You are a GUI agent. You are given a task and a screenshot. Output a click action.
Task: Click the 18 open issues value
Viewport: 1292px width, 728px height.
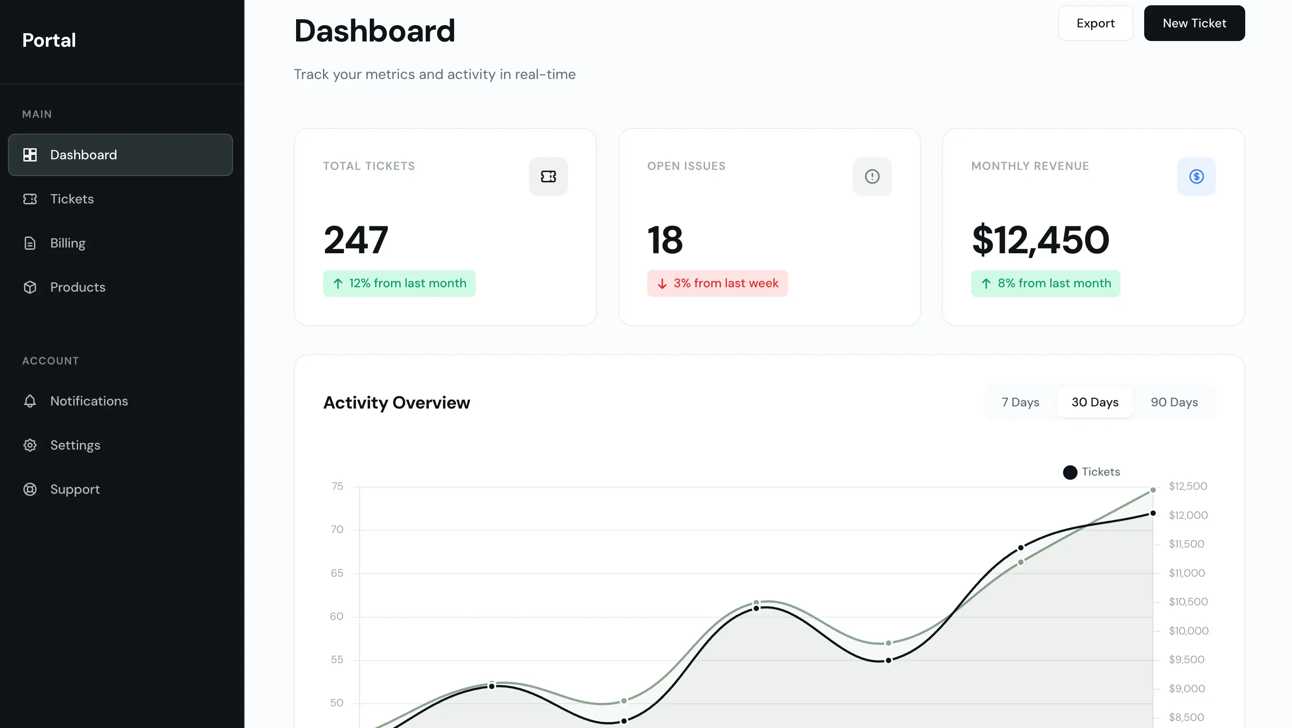[665, 240]
